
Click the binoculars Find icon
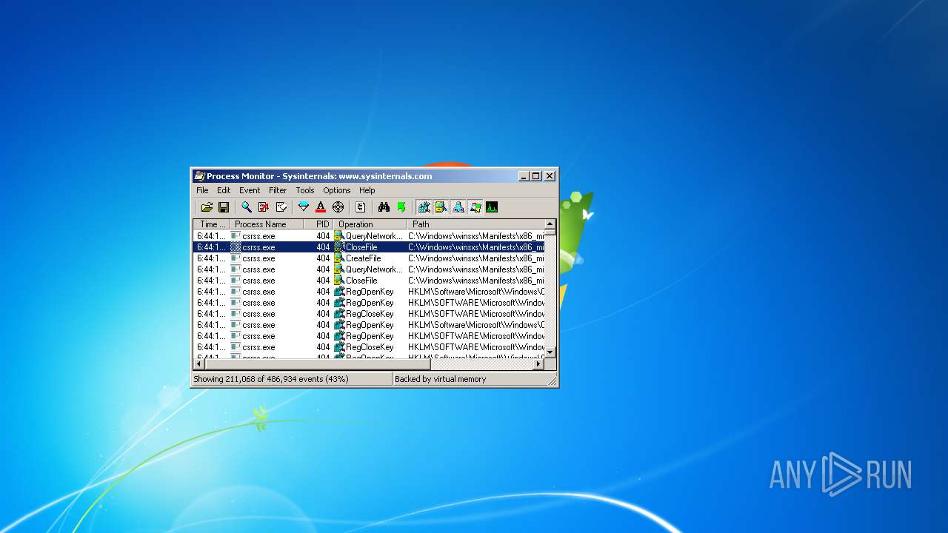tap(384, 207)
